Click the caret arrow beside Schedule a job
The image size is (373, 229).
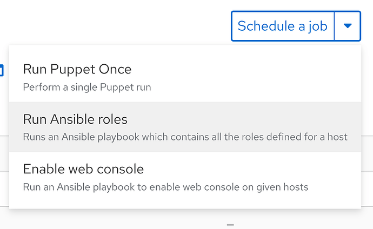pos(348,26)
